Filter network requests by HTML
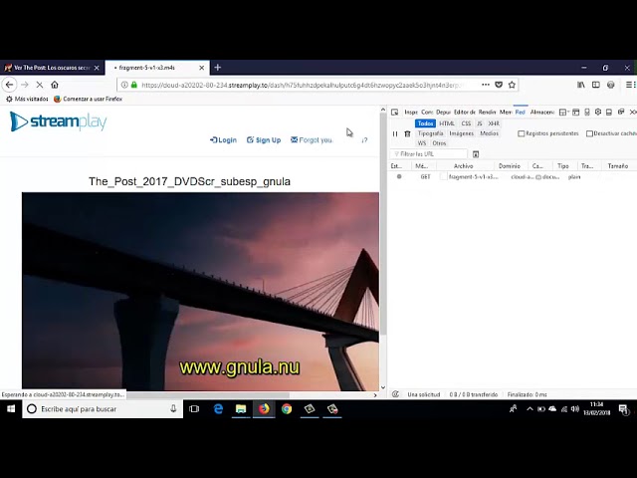 pos(447,123)
